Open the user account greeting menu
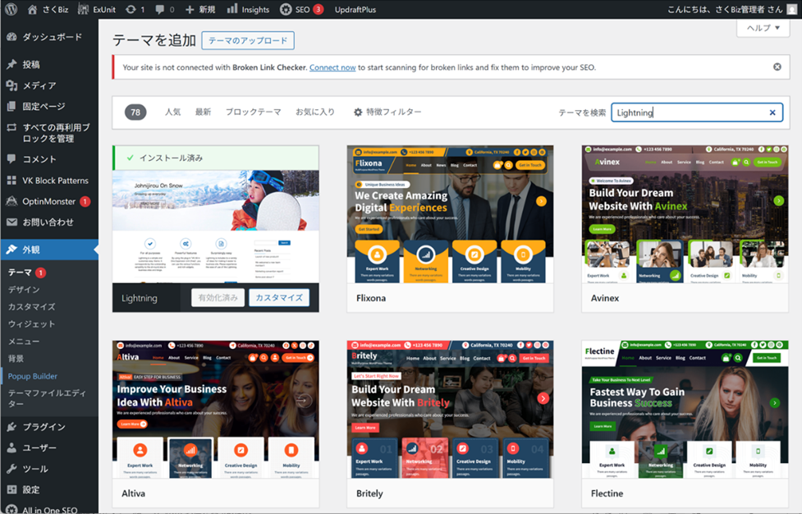Image resolution: width=802 pixels, height=514 pixels. [x=732, y=9]
